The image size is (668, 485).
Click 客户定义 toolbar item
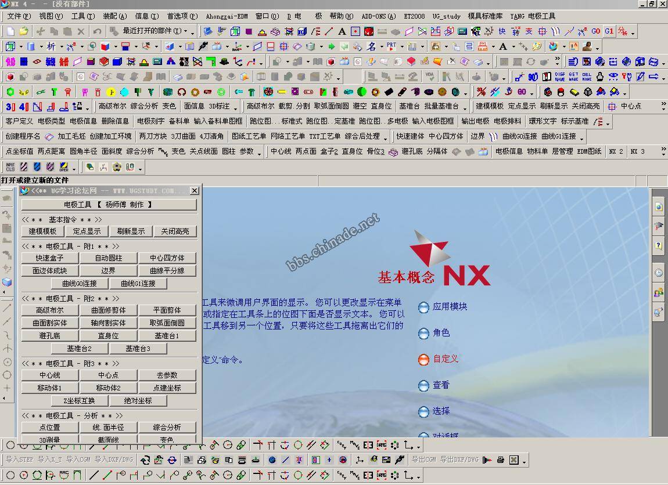pyautogui.click(x=19, y=121)
